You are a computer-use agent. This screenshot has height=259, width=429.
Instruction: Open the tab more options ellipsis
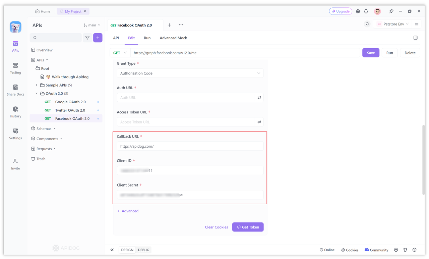(181, 25)
